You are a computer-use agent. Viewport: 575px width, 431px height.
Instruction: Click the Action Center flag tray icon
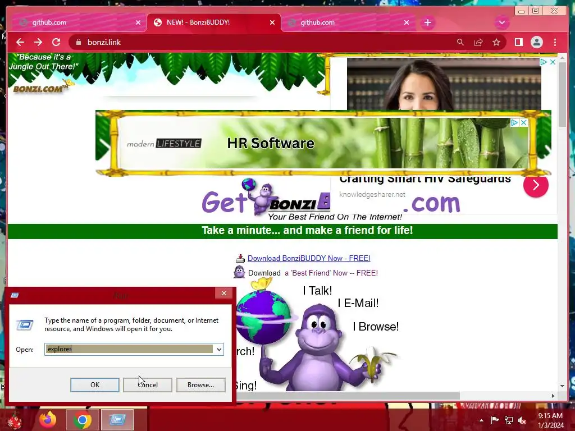pyautogui.click(x=495, y=420)
